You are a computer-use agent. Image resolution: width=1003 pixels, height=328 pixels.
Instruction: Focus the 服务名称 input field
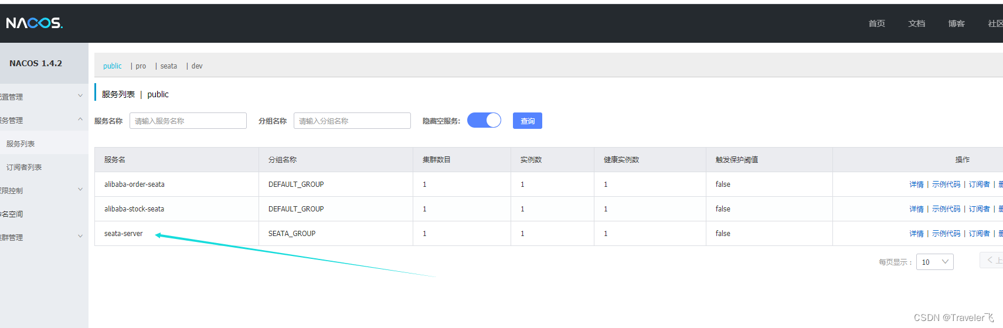pyautogui.click(x=188, y=121)
